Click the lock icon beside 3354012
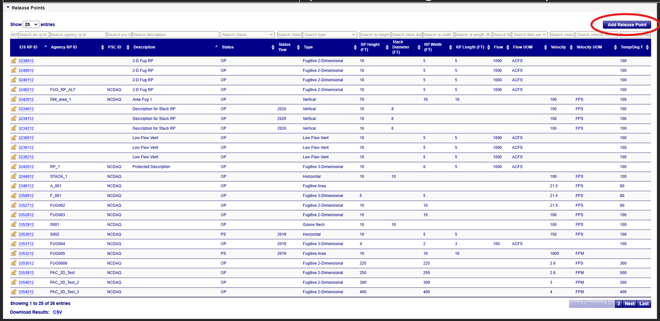The height and width of the screenshot is (321, 660). point(13,282)
